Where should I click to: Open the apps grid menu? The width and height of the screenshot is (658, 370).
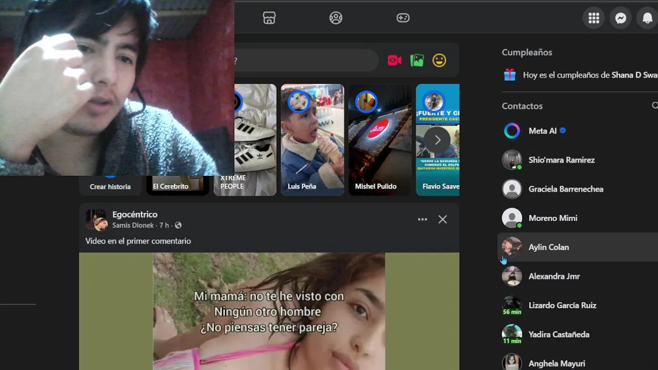pos(594,18)
